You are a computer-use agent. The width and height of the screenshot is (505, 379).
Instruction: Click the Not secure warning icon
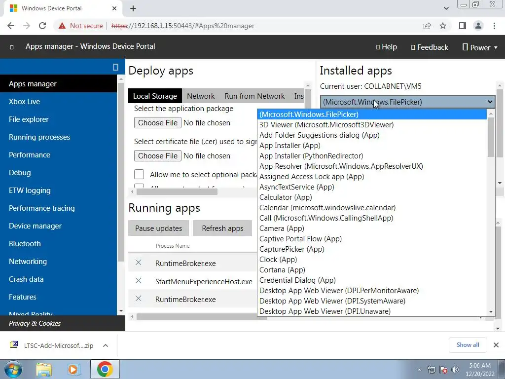coord(62,26)
